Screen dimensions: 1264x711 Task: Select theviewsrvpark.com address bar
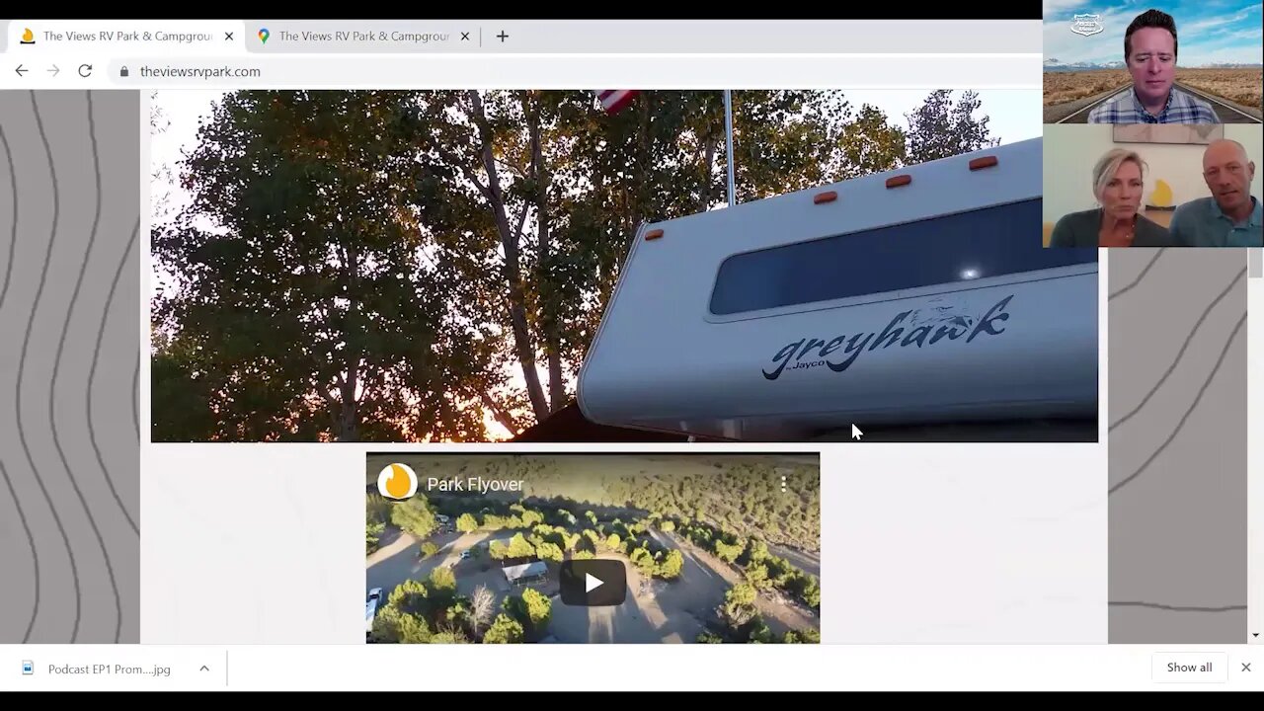click(200, 71)
